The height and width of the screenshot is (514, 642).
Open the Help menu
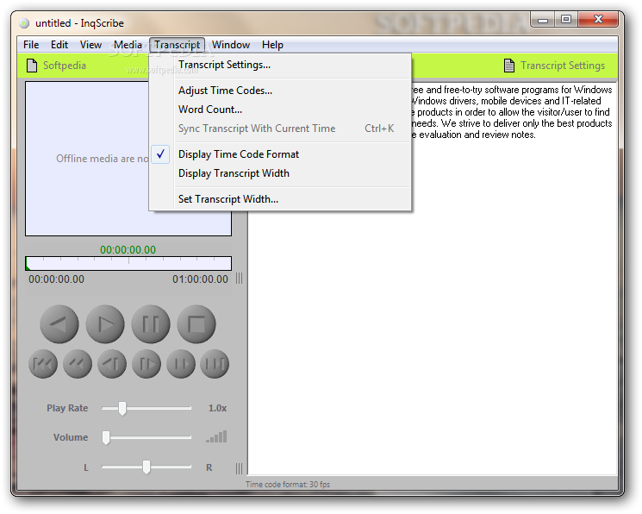click(272, 45)
